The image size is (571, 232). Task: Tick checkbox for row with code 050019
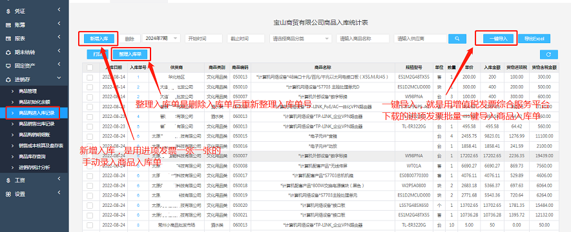90,195
